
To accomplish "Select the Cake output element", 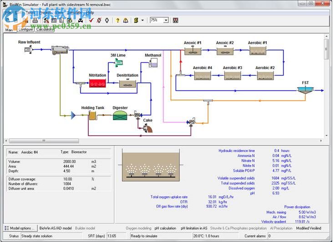I will (147, 129).
